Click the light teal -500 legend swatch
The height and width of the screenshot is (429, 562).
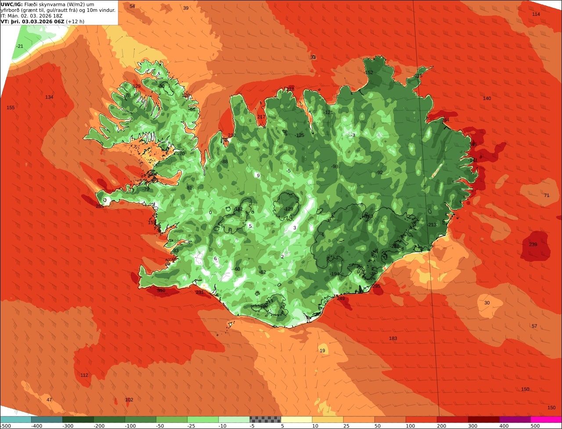[x=16, y=419]
